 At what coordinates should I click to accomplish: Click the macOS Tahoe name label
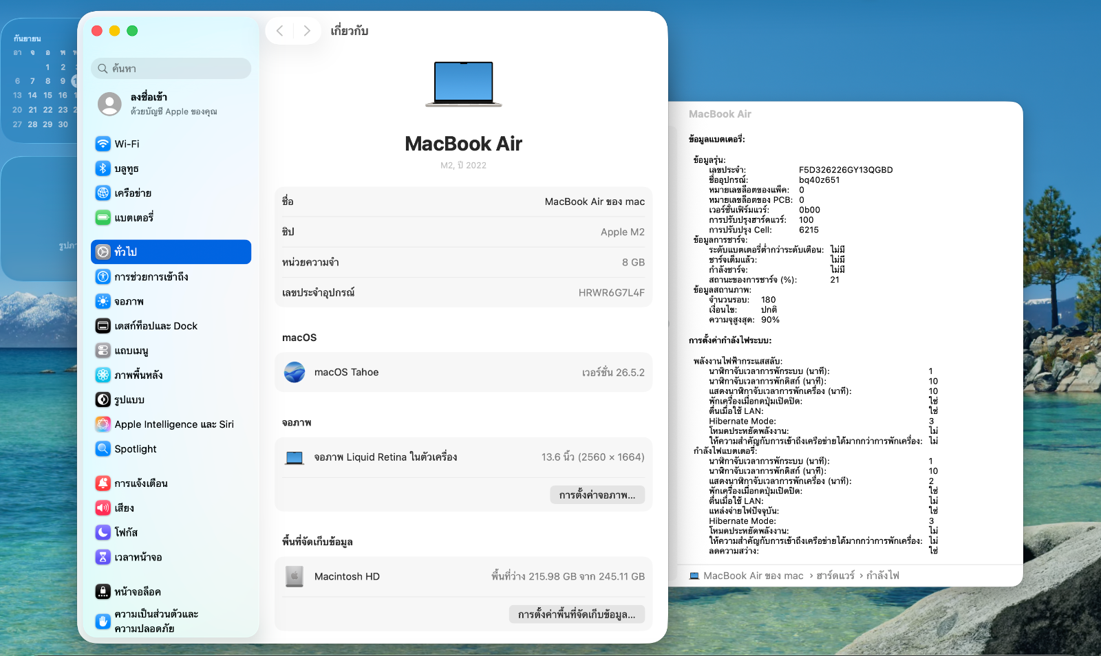pos(346,372)
